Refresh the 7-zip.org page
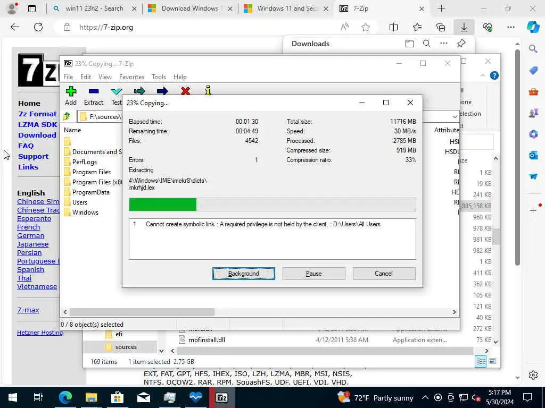Screen dimensions: 545x408 (38, 27)
